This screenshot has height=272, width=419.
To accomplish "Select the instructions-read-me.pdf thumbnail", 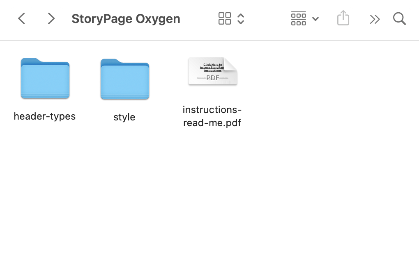I will click(213, 71).
